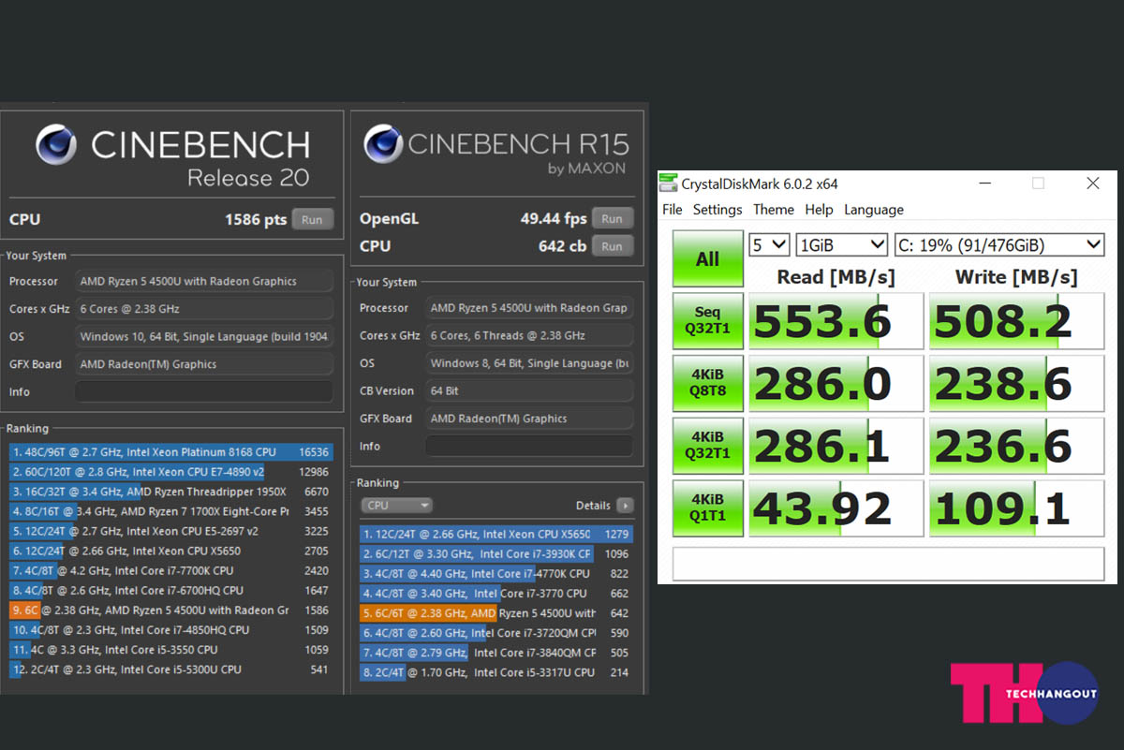Select the Windows 8 OS field in Cinebench R15
The width and height of the screenshot is (1124, 750).
(x=529, y=362)
